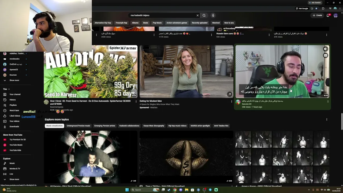Start voice search with the microphone icon
The width and height of the screenshot is (343, 193).
(213, 15)
